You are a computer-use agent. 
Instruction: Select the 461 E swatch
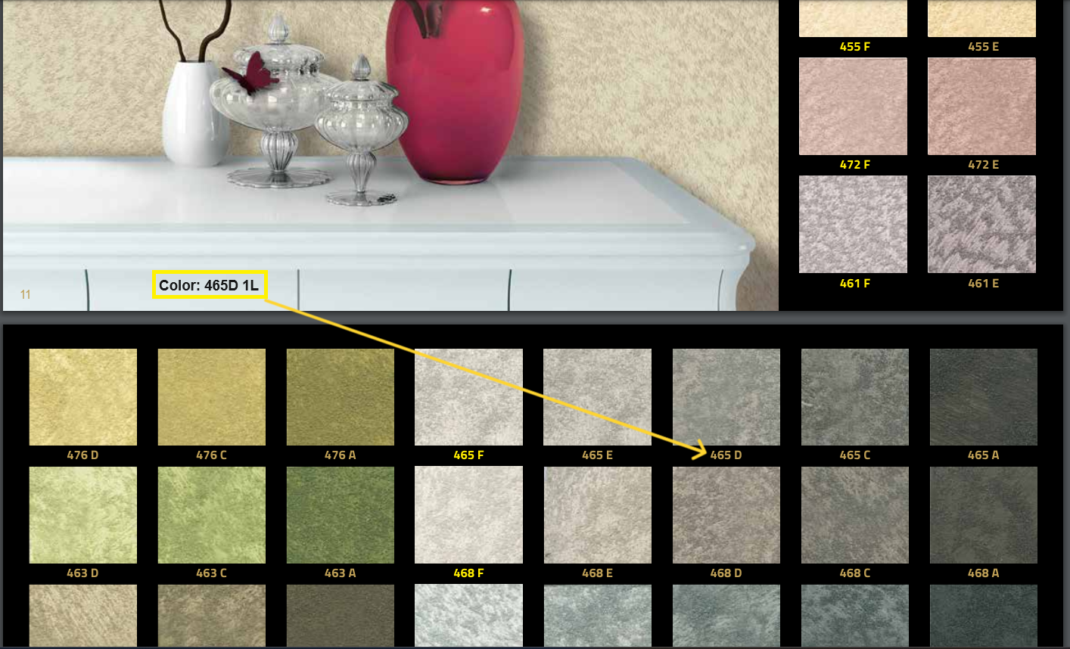981,225
